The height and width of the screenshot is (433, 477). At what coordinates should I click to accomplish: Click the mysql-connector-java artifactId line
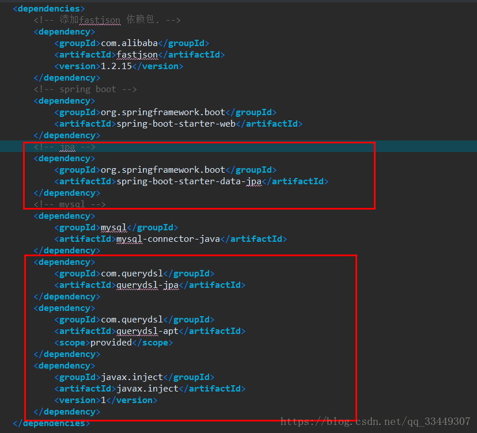point(171,239)
